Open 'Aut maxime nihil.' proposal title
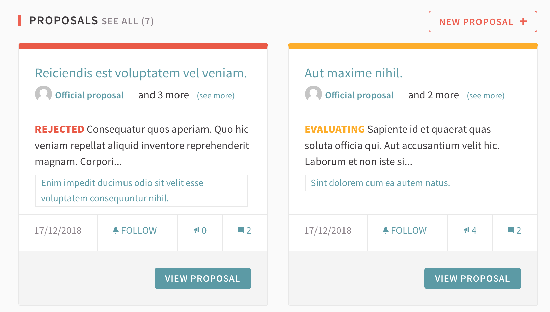550x312 pixels. tap(354, 73)
